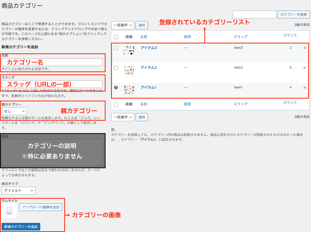Focus the category search input field
Screen dimensions: 311x232
(x=254, y=14)
